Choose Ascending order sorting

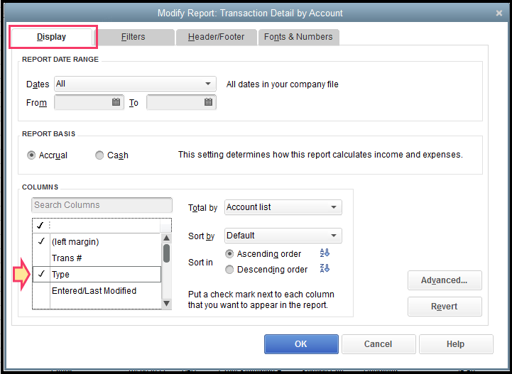tap(229, 254)
